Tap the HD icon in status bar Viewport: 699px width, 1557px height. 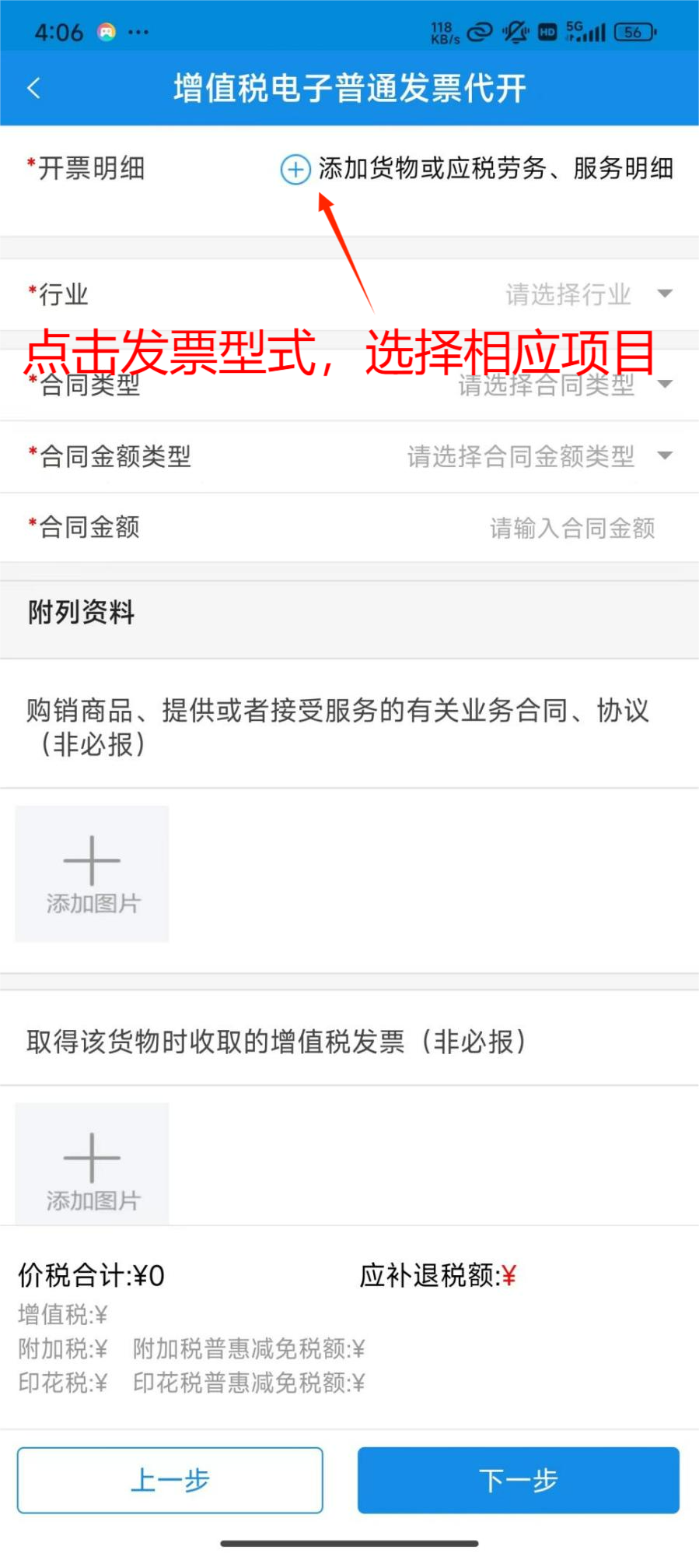(x=547, y=32)
